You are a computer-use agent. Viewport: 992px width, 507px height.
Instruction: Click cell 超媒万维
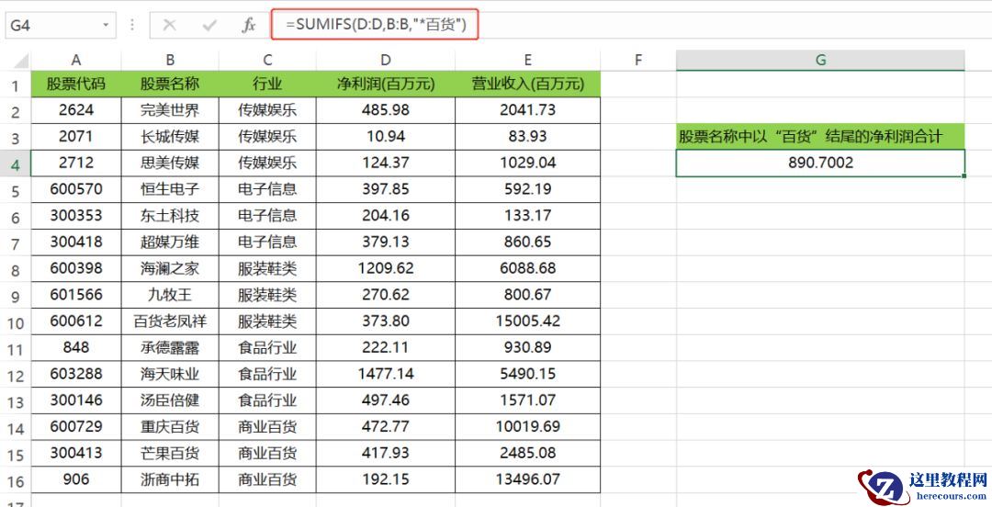pos(170,242)
